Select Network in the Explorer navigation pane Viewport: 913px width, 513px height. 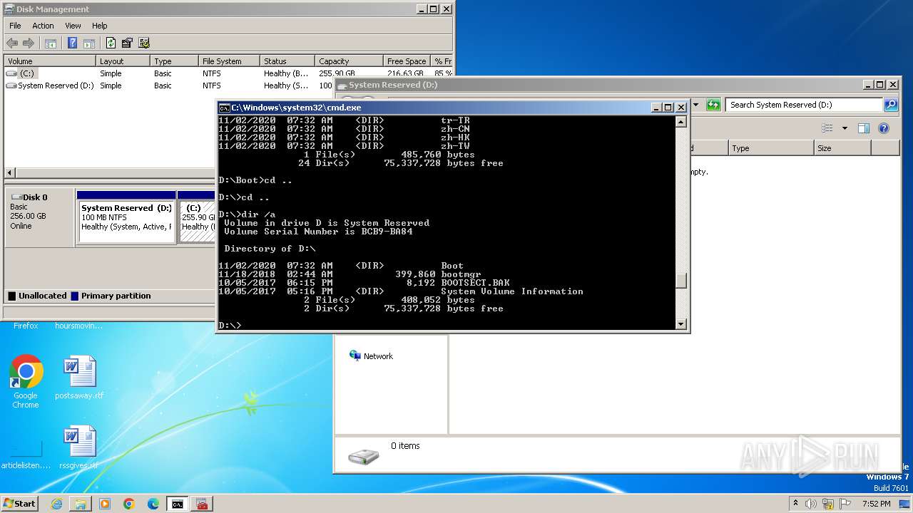tap(378, 356)
